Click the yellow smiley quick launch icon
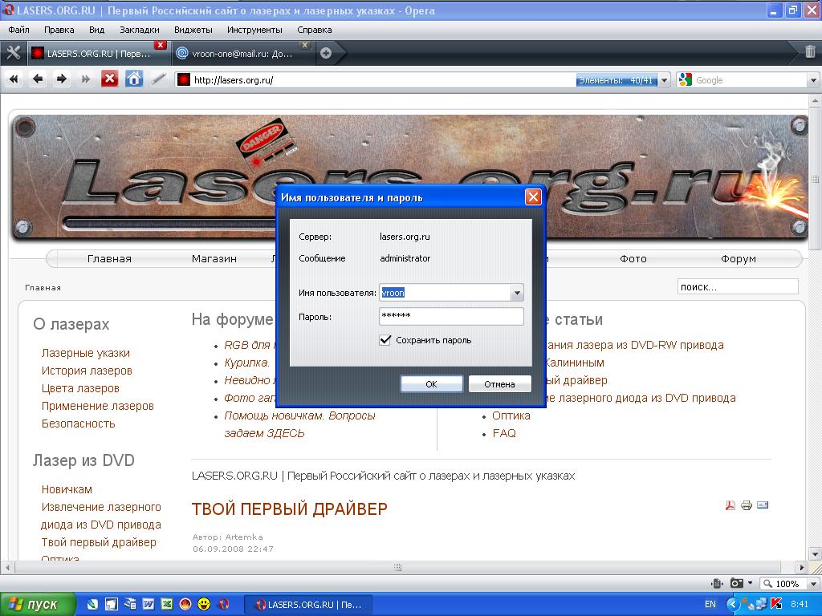Viewport: 822px width, 616px height. [x=204, y=605]
